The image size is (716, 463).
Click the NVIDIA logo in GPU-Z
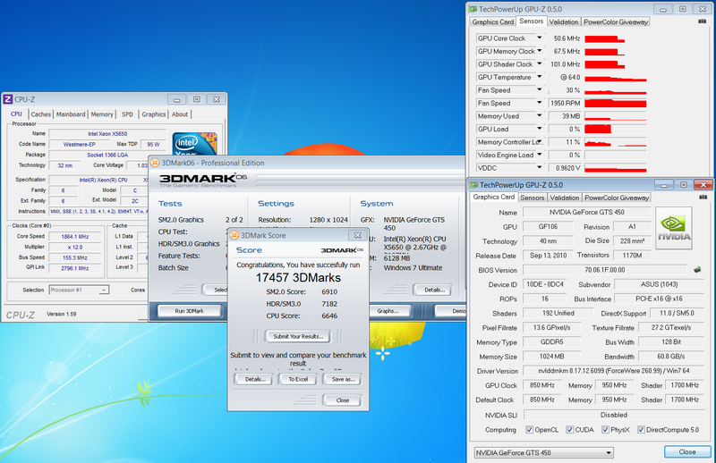(x=674, y=228)
